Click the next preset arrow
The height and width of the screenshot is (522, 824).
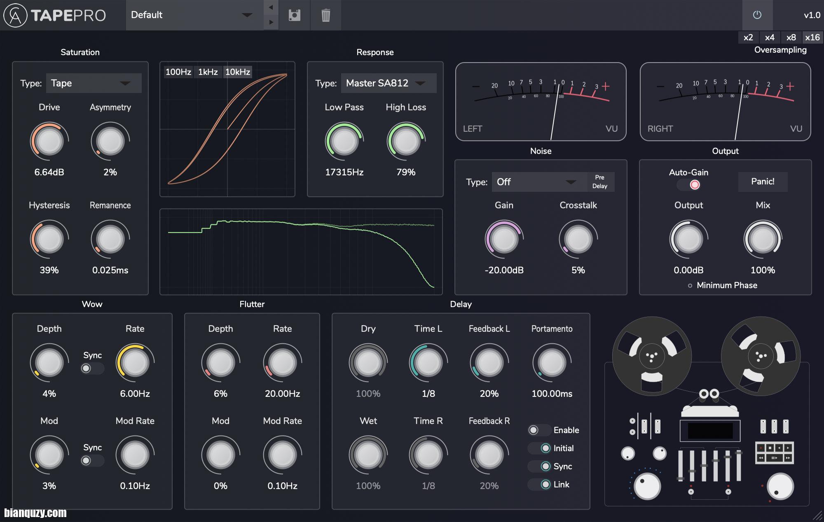(271, 22)
